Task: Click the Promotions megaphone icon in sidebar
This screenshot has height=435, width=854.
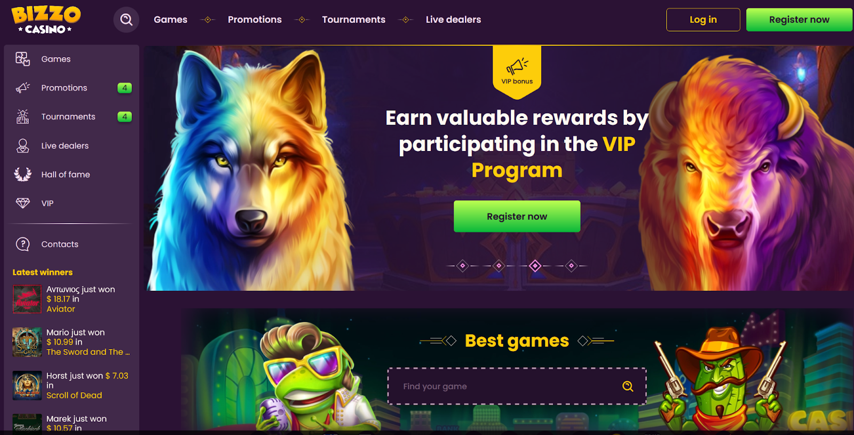Action: (x=22, y=88)
